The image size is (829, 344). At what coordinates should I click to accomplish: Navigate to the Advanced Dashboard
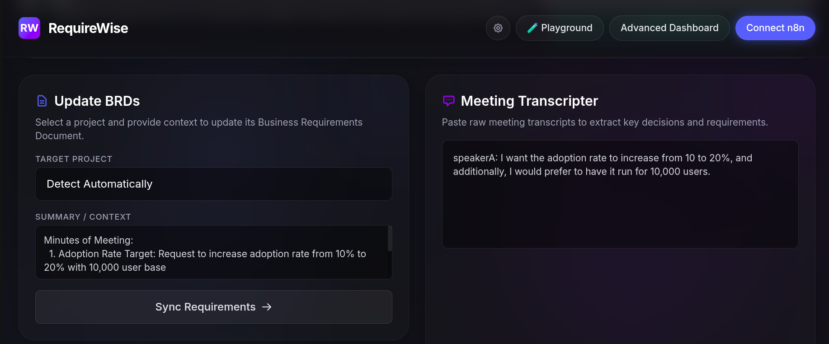pos(669,28)
